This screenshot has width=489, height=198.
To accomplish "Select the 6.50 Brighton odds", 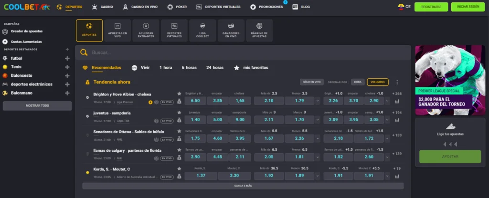I will 195,101.
